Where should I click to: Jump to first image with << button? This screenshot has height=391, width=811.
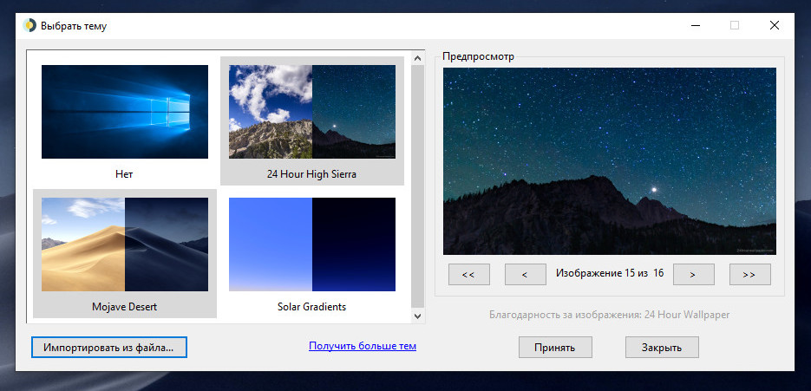[x=468, y=275]
